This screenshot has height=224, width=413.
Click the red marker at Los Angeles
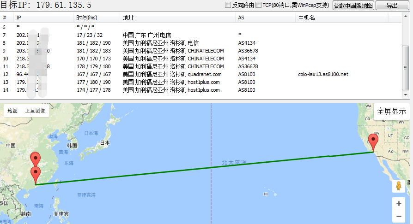pos(373,141)
